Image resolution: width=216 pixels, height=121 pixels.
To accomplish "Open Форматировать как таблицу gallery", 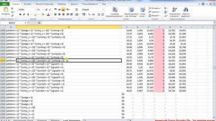I will tap(131, 12).
